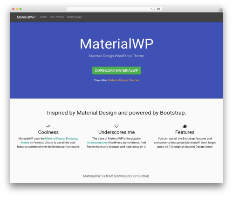Follow the Material Design Themes link
233x197 pixels.
[x=123, y=80]
